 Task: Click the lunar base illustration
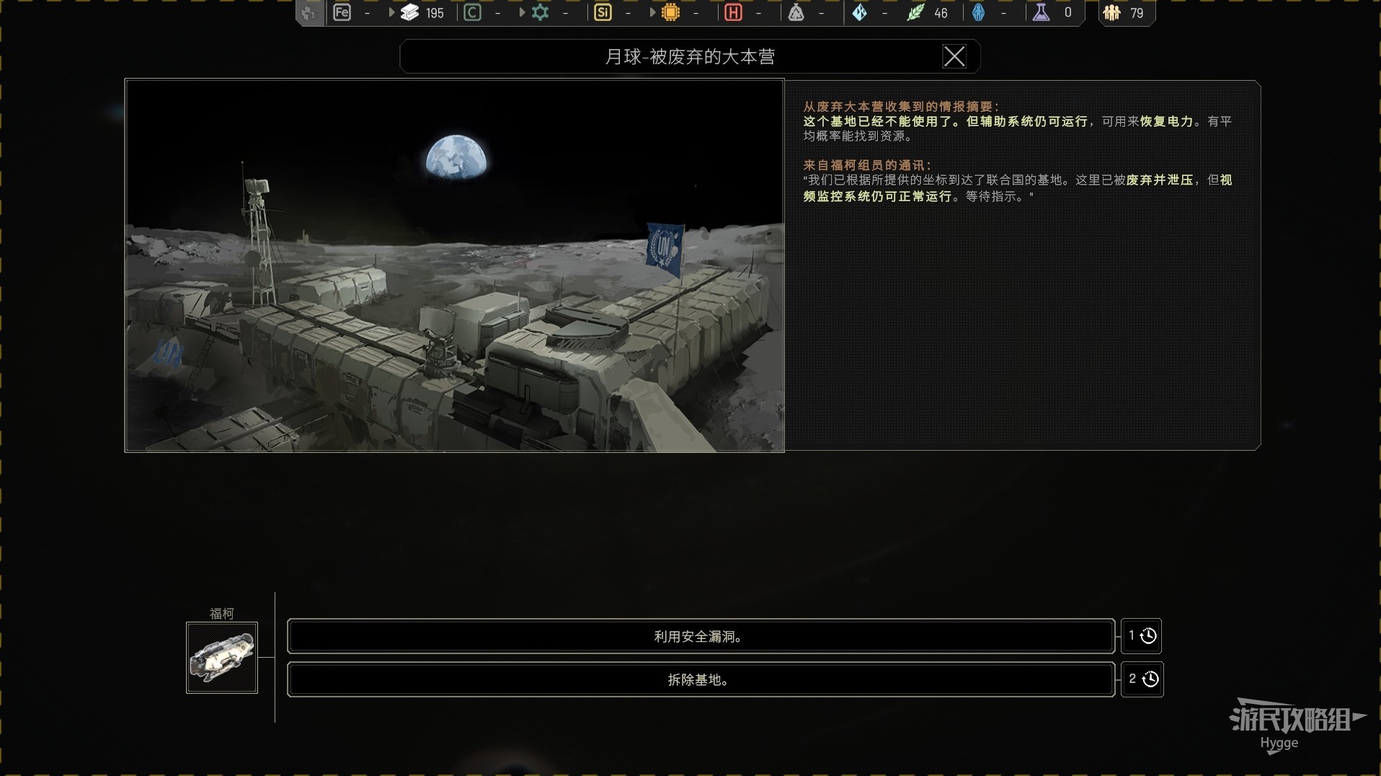pyautogui.click(x=454, y=265)
